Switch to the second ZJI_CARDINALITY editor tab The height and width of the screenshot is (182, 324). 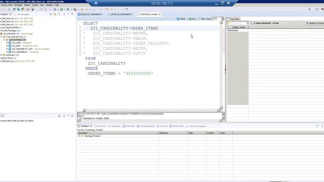(120, 14)
